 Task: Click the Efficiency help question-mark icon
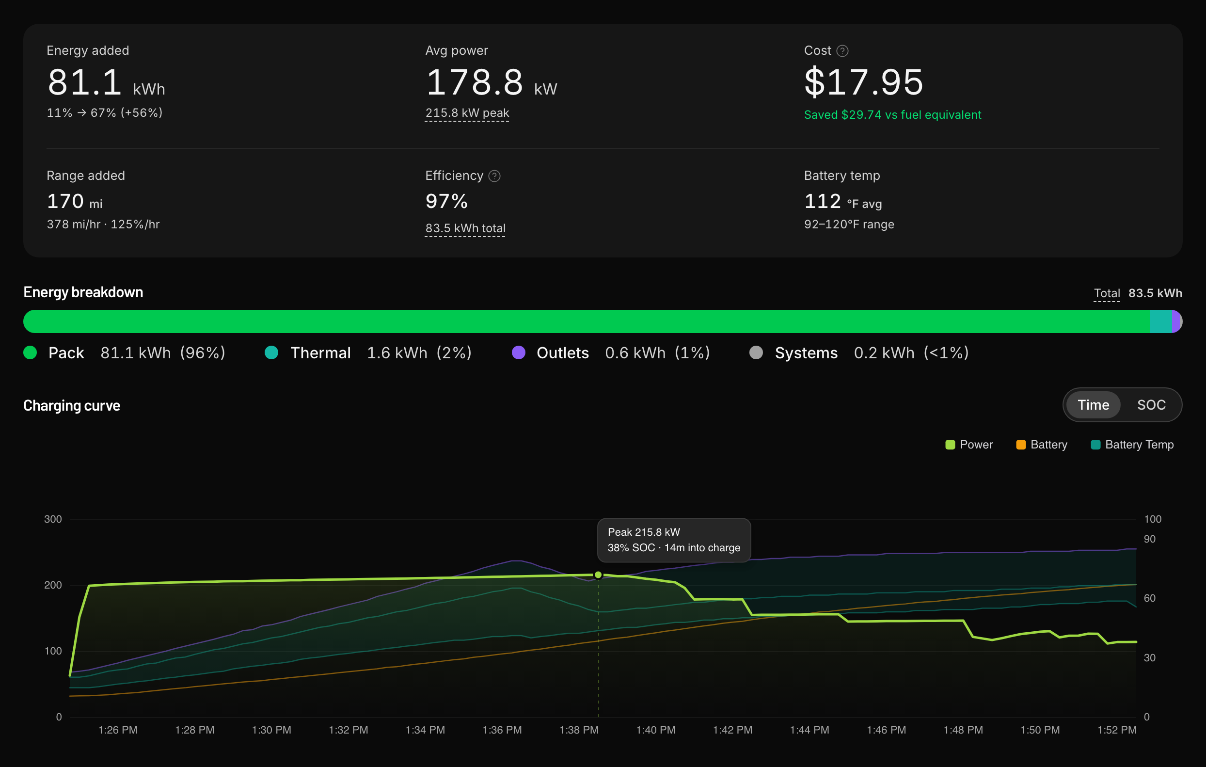[x=494, y=176]
